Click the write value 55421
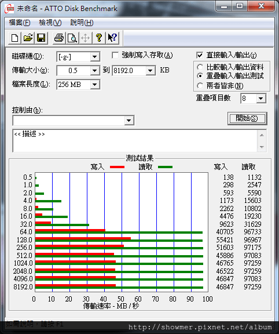This screenshot has width=279, height=334. point(225,240)
